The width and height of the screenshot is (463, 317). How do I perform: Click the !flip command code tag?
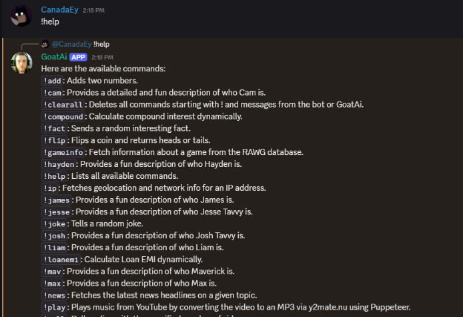click(x=55, y=140)
